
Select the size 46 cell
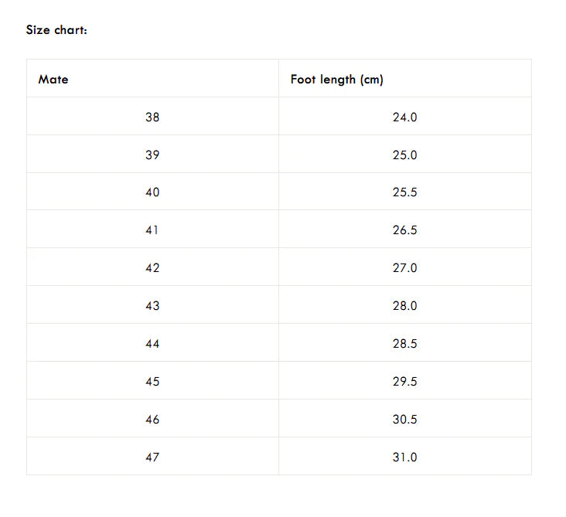(x=152, y=420)
